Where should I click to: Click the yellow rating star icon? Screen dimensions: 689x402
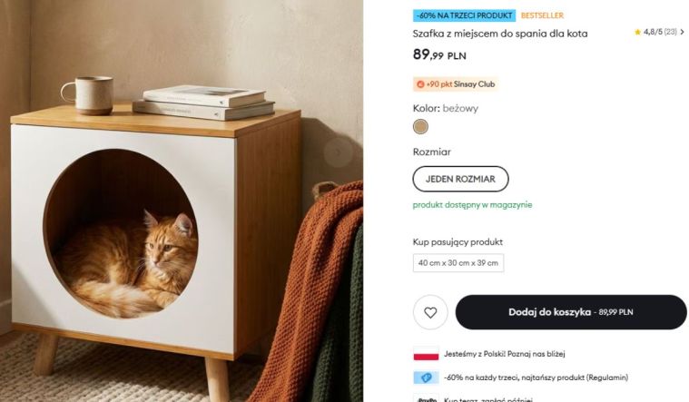637,32
